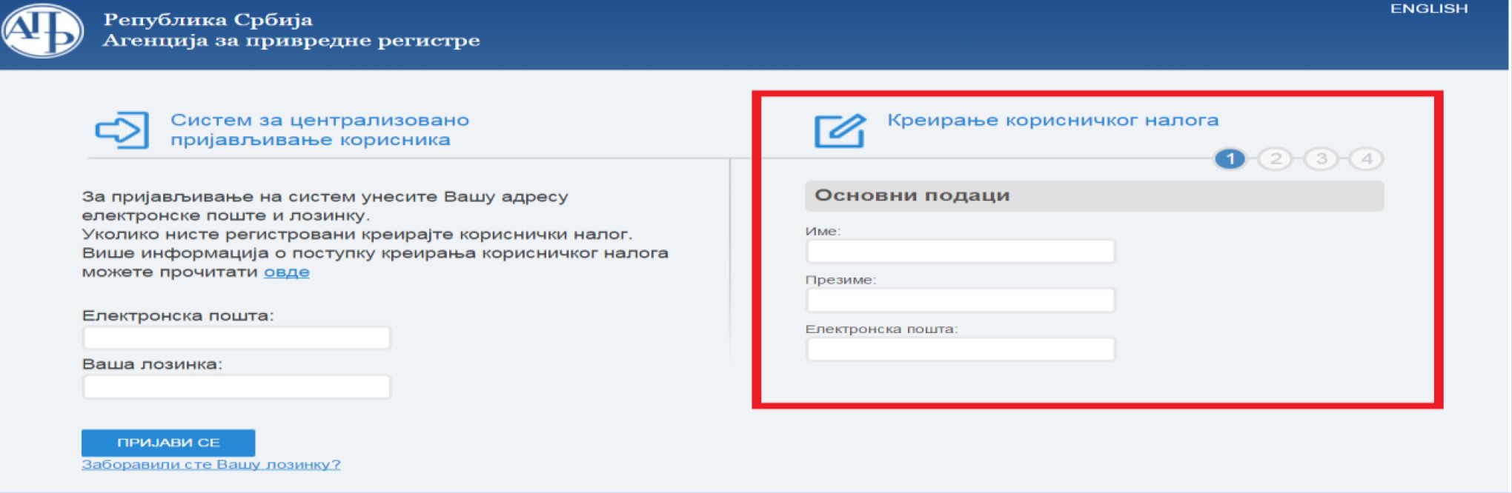
Task: Click Агенција за привредне регистре text
Action: (x=291, y=40)
